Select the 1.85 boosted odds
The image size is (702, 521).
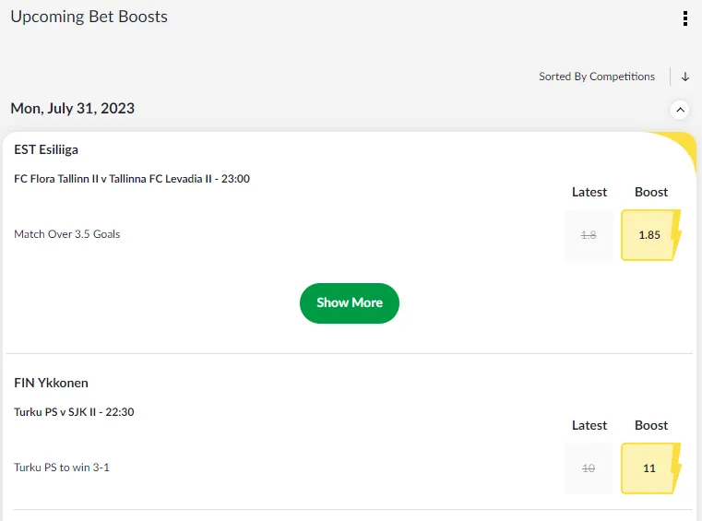[648, 235]
